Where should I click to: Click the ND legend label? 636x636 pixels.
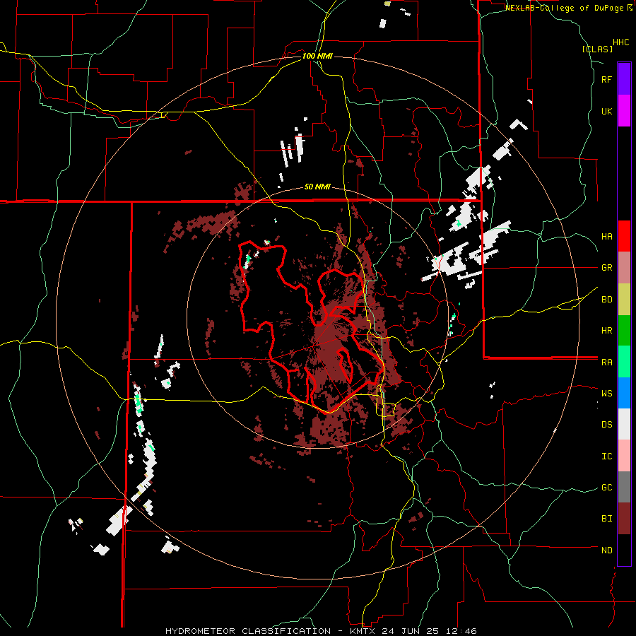click(606, 550)
